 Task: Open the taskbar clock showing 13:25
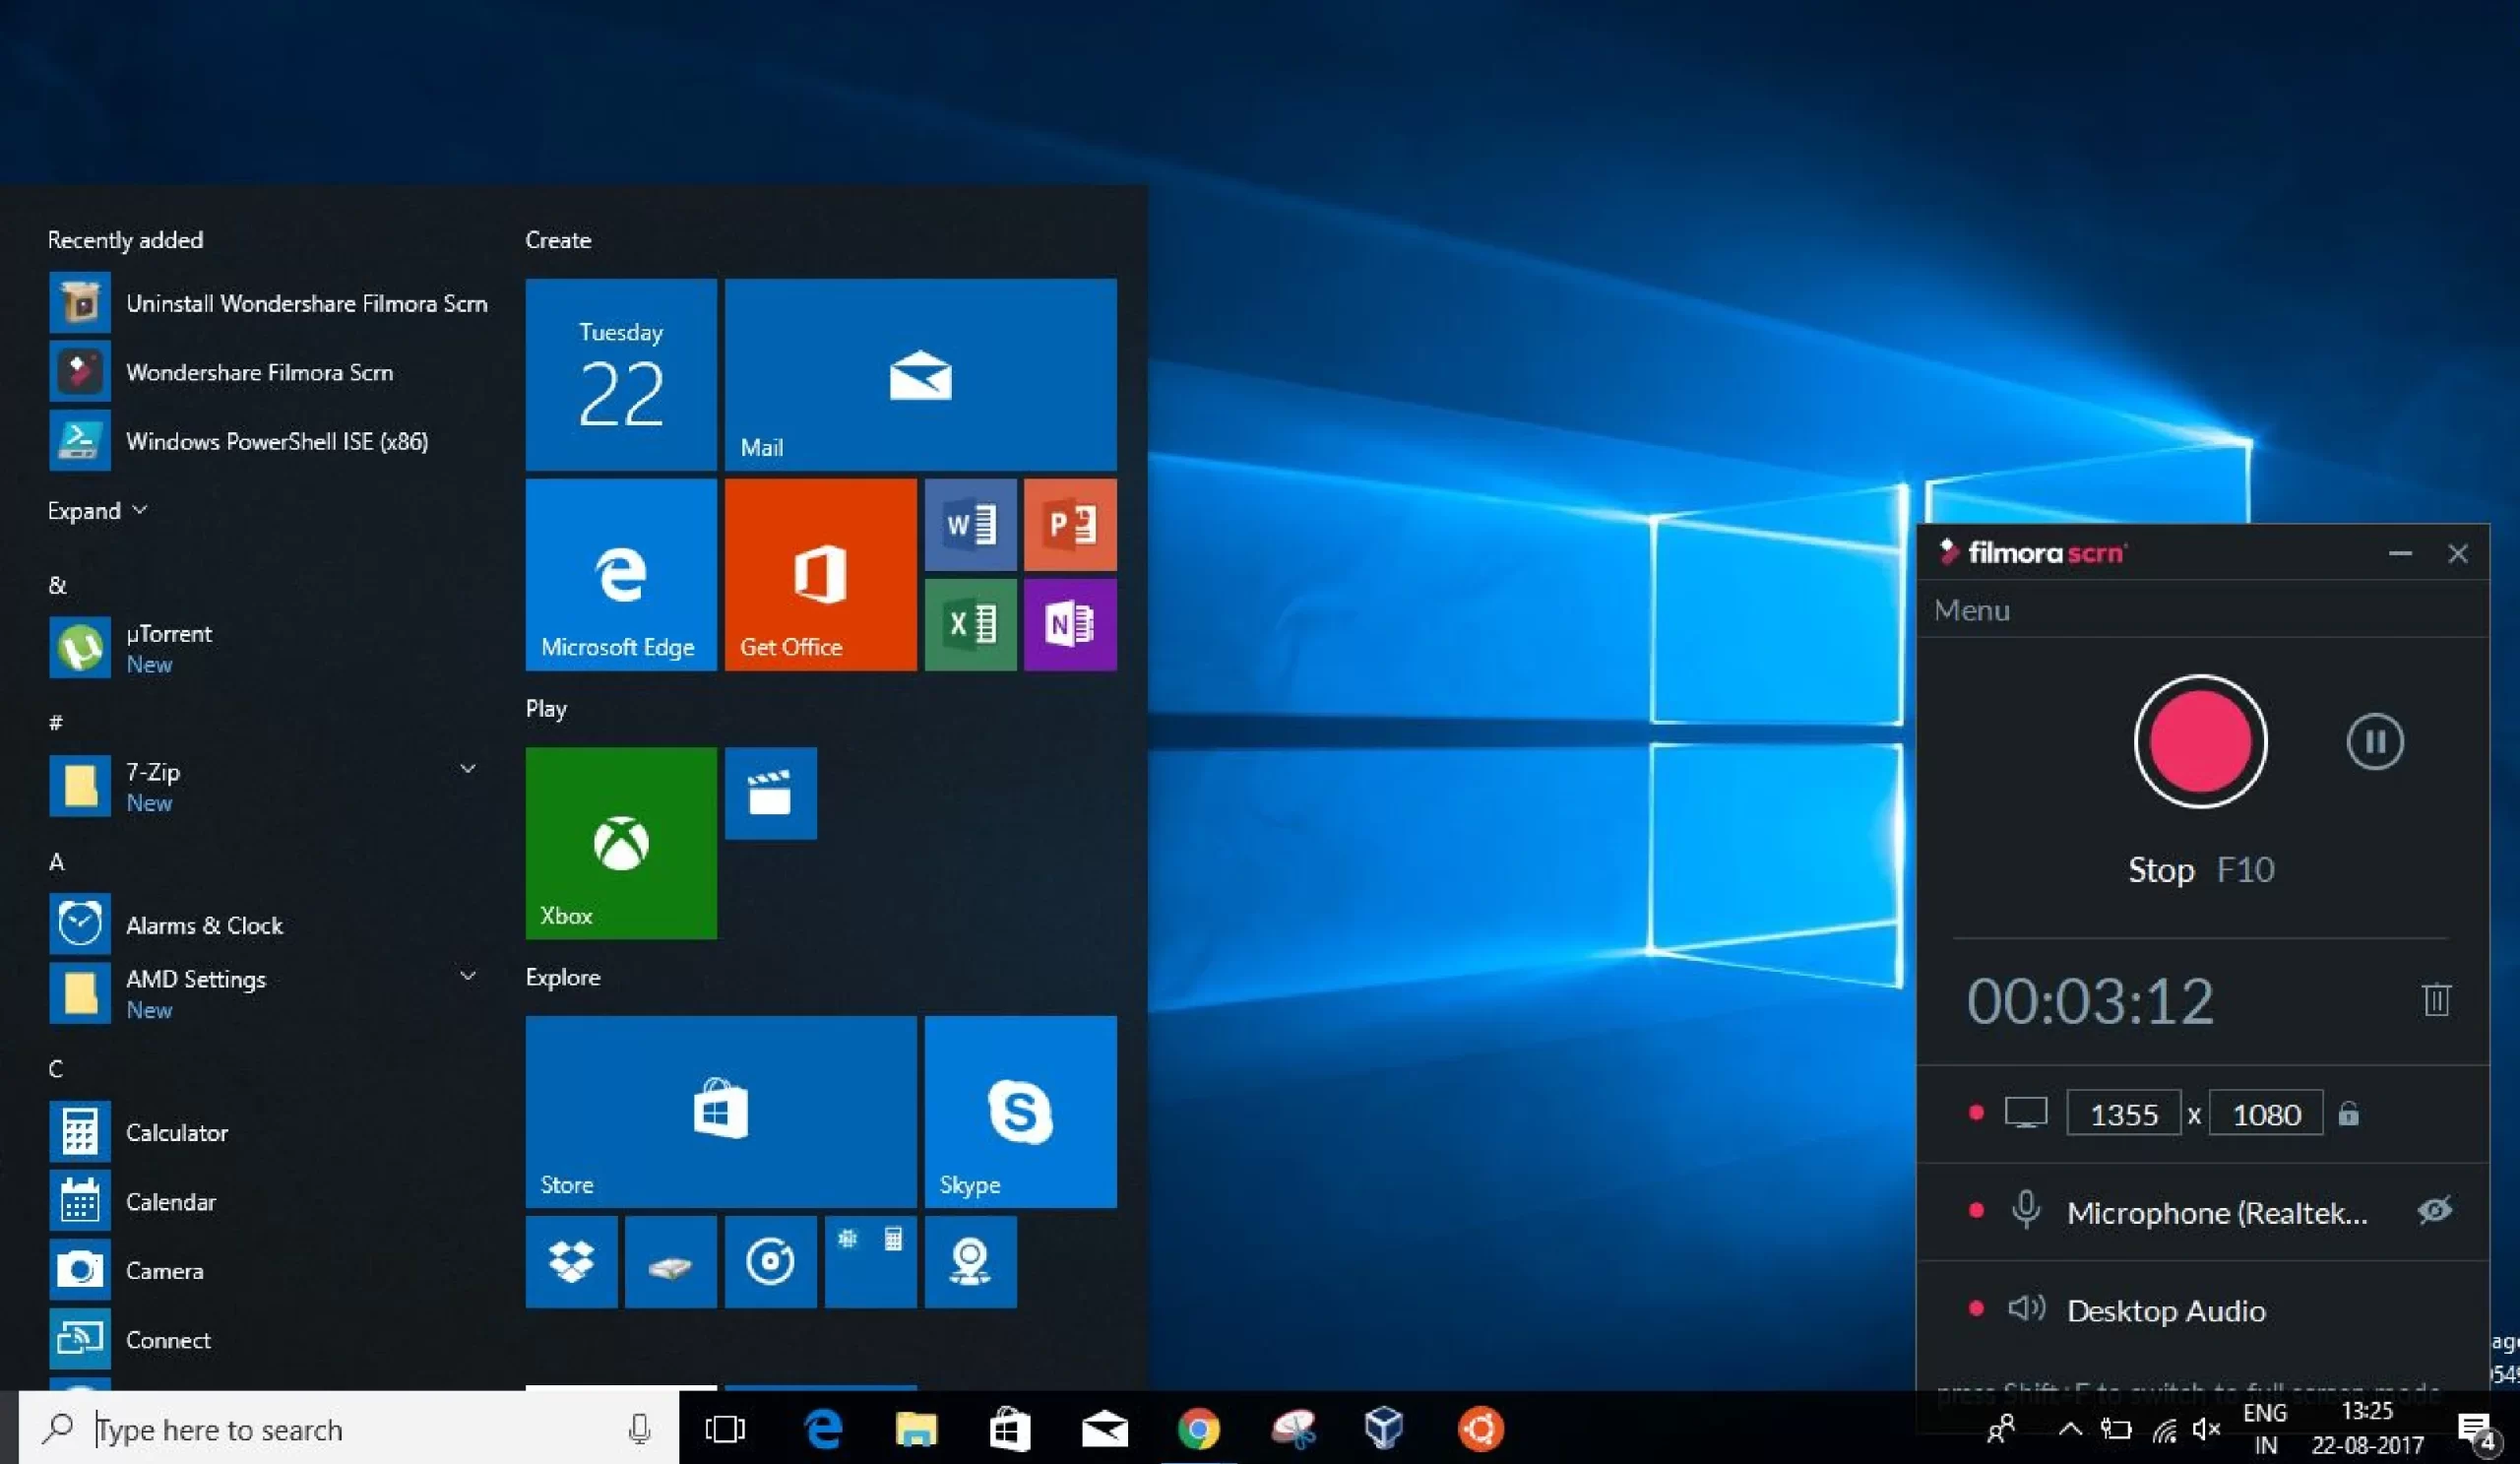[x=2367, y=1428]
